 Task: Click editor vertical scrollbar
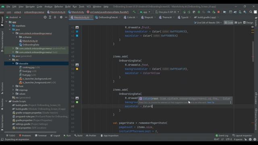tap(253, 51)
